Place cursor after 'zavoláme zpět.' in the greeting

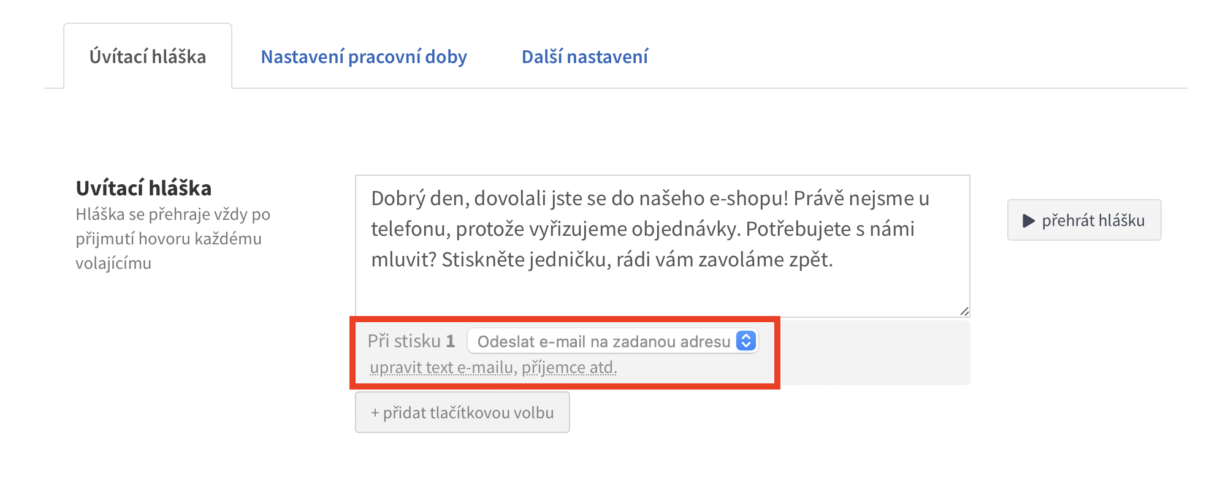(x=834, y=260)
